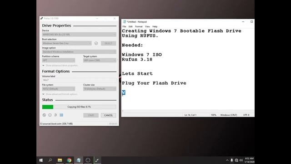The width and height of the screenshot is (291, 164).
Task: Open Notepad Format menu
Action: pos(139,26)
